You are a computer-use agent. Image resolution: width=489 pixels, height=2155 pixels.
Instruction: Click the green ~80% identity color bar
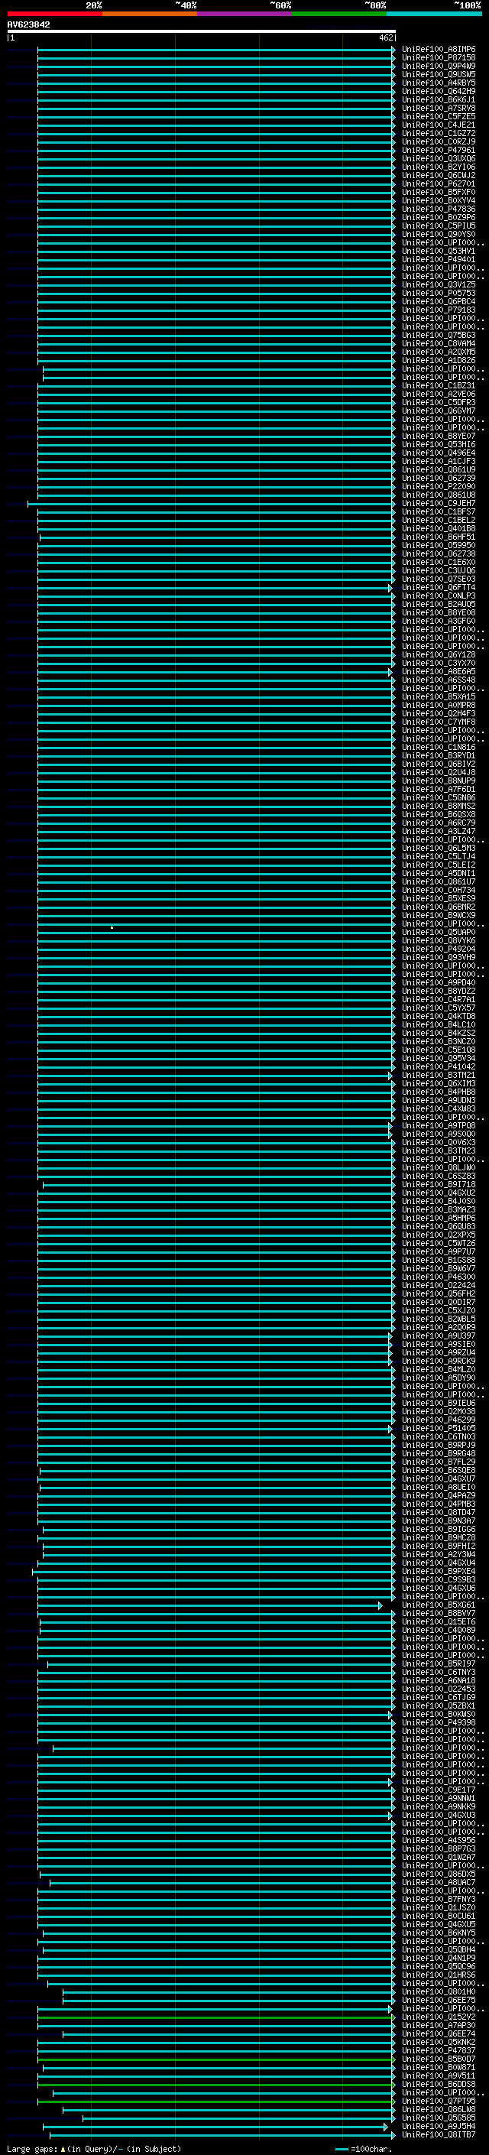point(339,14)
